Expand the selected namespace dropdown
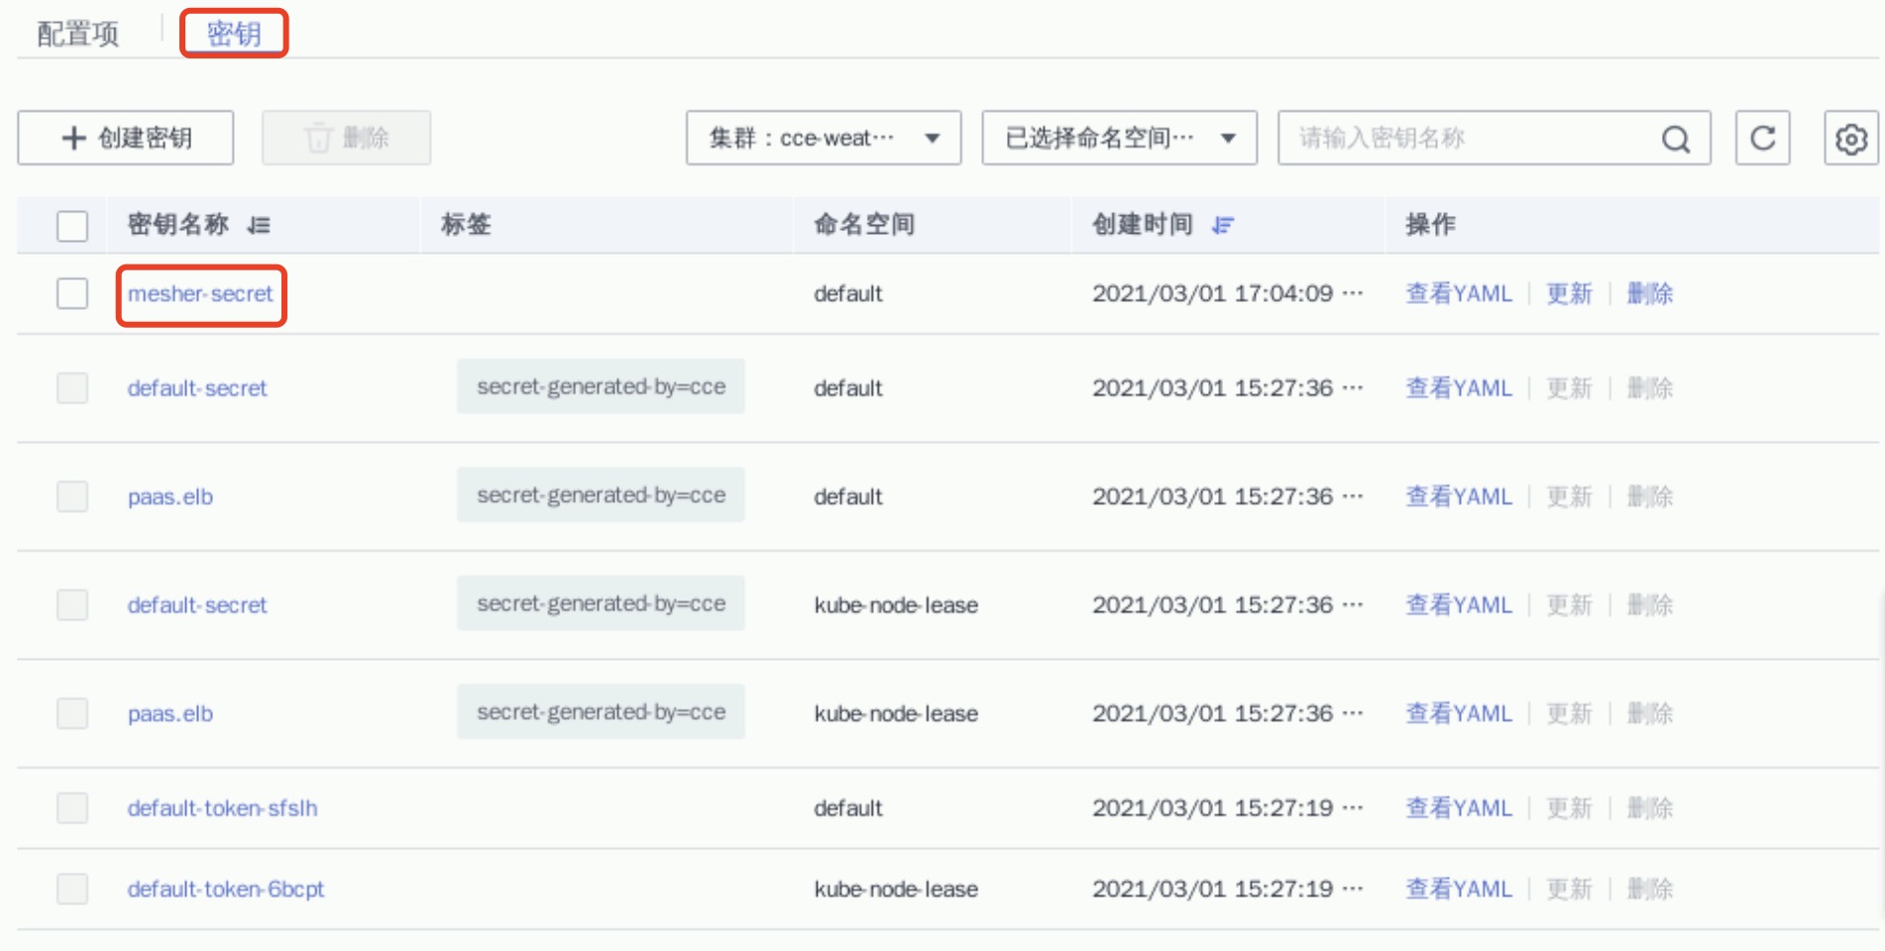1885x951 pixels. [1119, 138]
